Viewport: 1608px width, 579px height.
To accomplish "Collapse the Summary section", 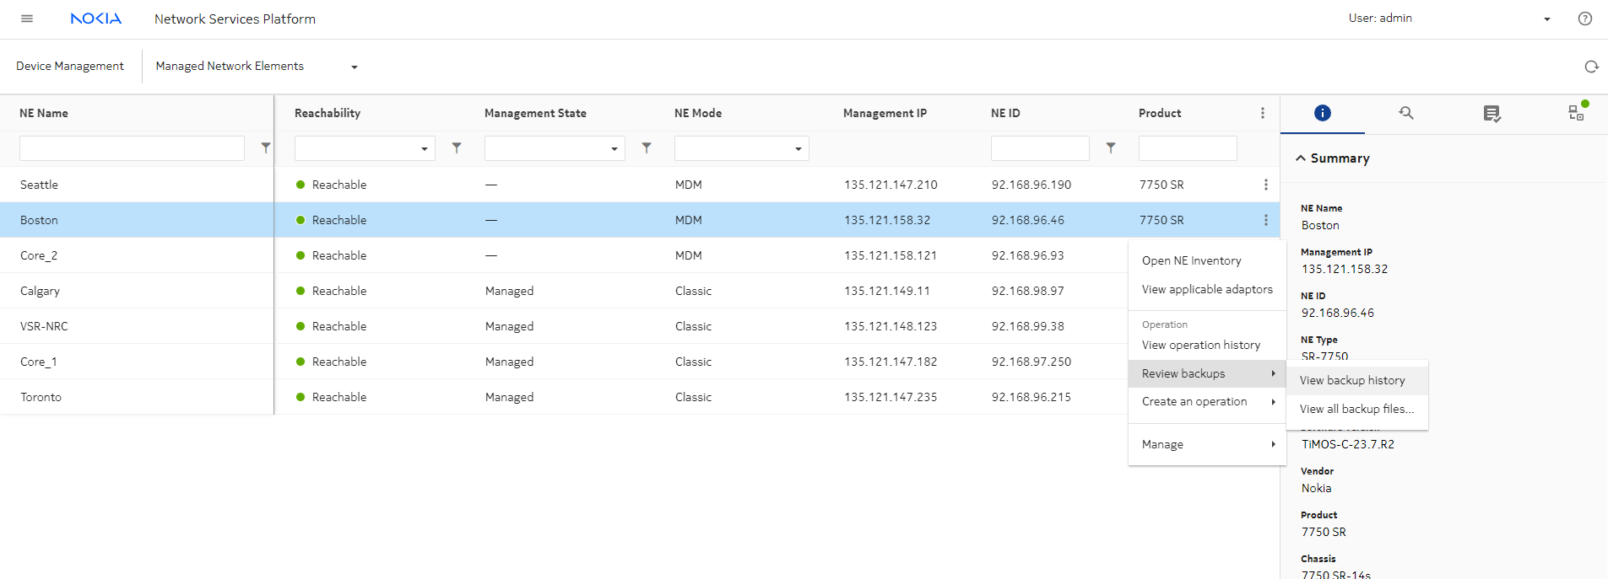I will [x=1301, y=158].
